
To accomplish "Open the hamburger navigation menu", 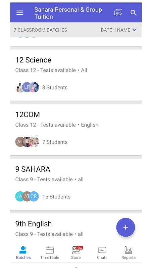I will pos(19,13).
